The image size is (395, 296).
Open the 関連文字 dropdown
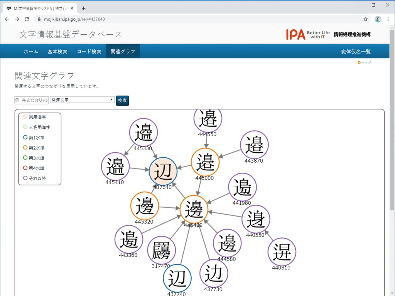82,100
